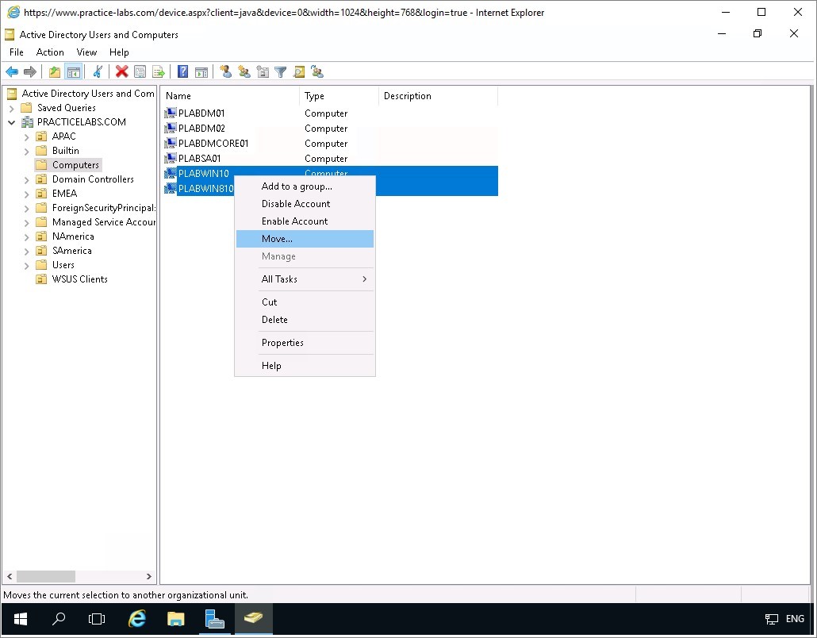Viewport: 817px width, 638px height.
Task: Click the Create new user icon
Action: click(225, 72)
